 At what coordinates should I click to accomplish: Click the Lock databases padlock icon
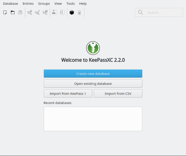pos(79,13)
